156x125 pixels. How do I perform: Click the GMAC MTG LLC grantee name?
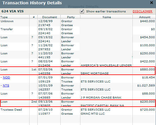pos(93,114)
